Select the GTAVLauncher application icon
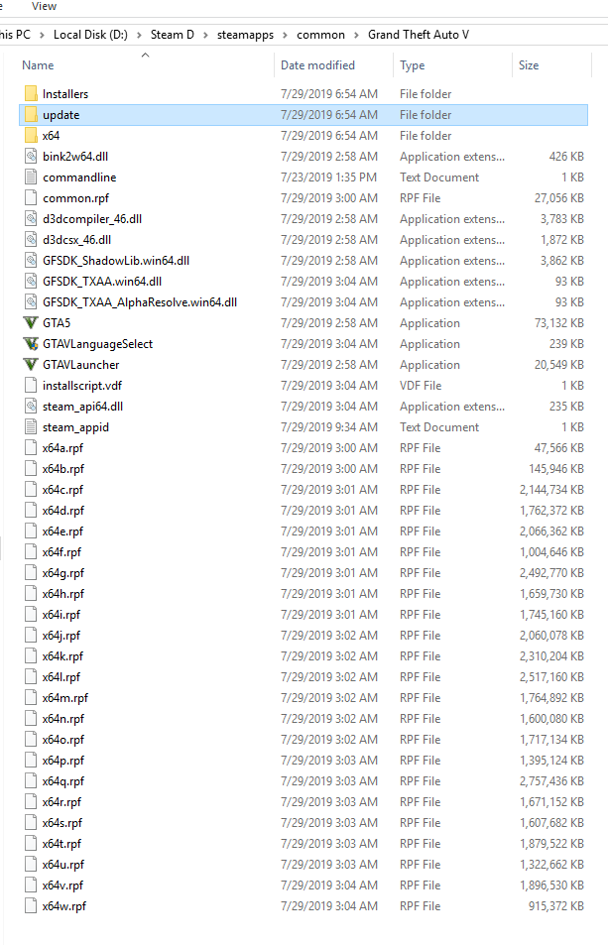The image size is (608, 945). tap(31, 365)
